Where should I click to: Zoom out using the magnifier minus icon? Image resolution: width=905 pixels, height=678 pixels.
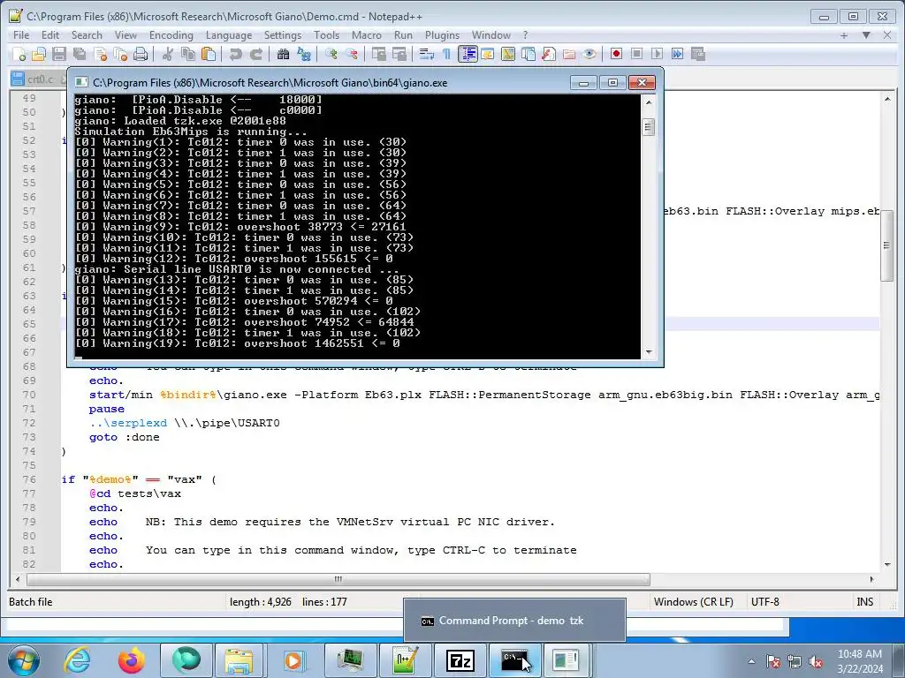[x=352, y=54]
